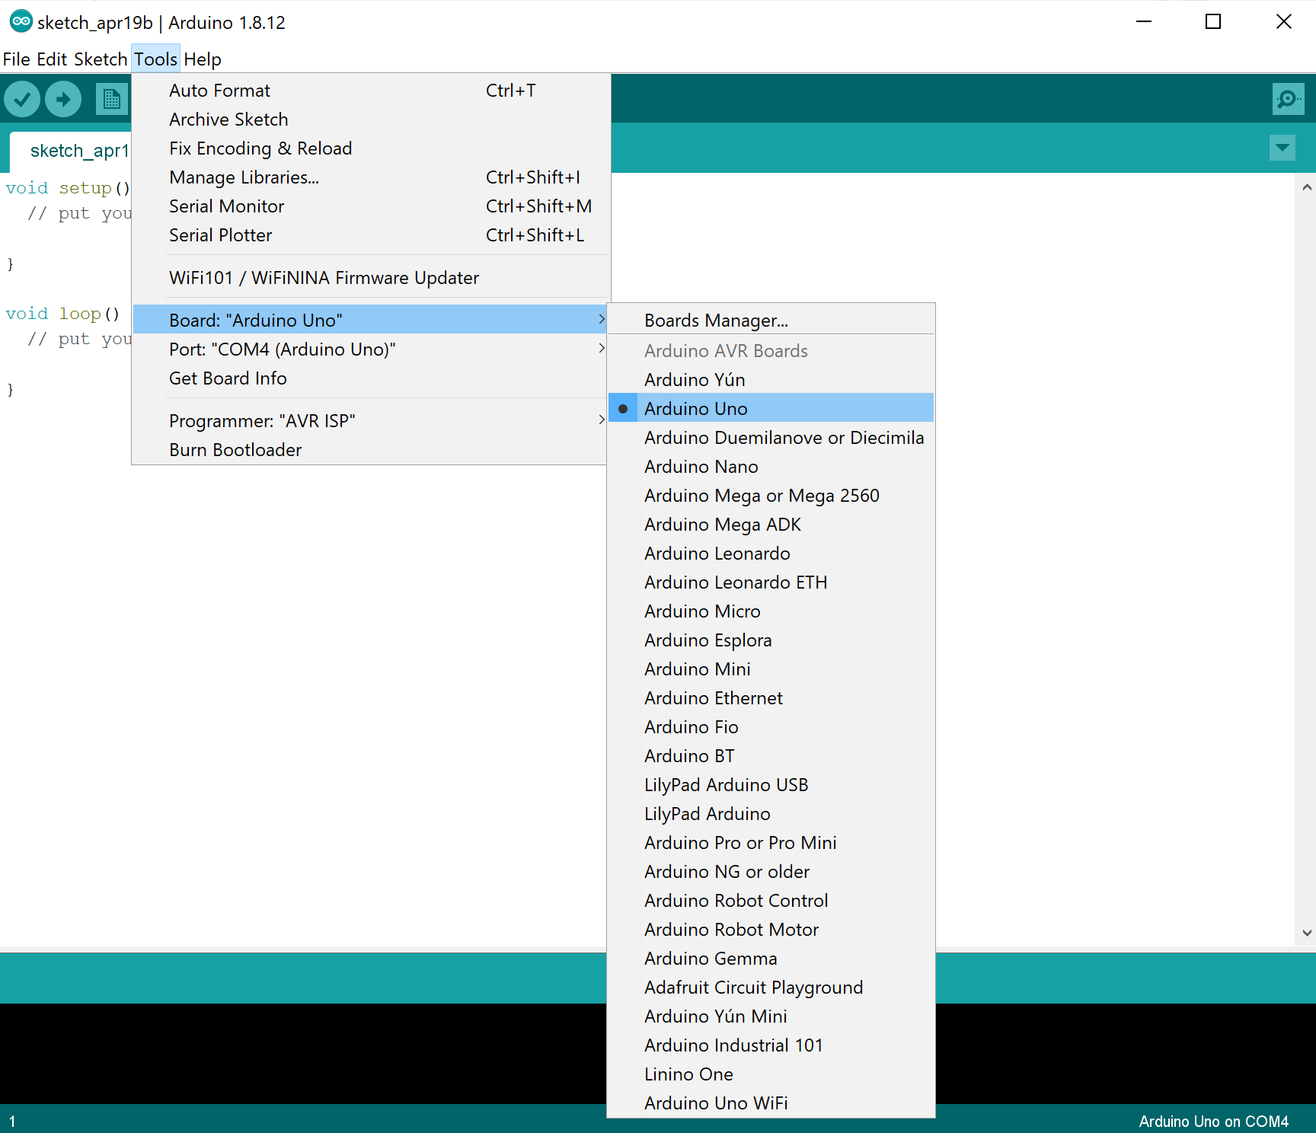Open Manage Libraries... entry

[x=371, y=177]
